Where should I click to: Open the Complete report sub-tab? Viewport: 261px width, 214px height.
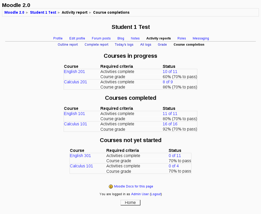(96, 45)
